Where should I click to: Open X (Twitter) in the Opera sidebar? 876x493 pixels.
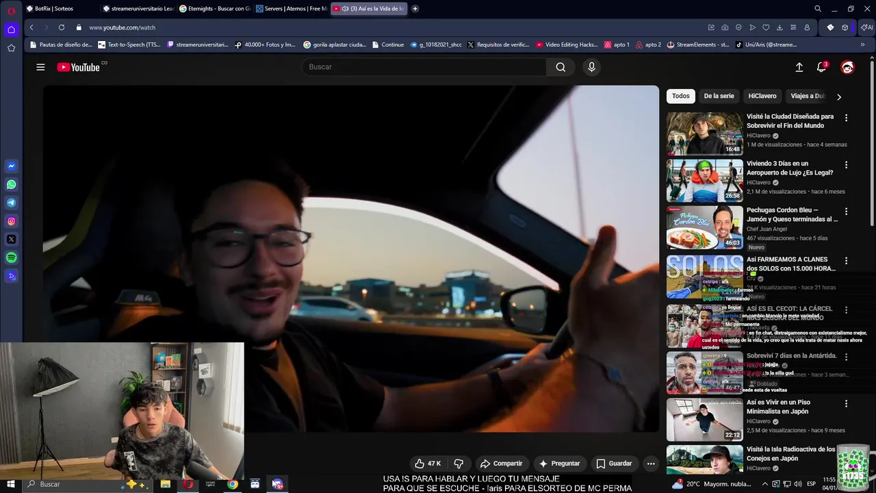pos(11,240)
